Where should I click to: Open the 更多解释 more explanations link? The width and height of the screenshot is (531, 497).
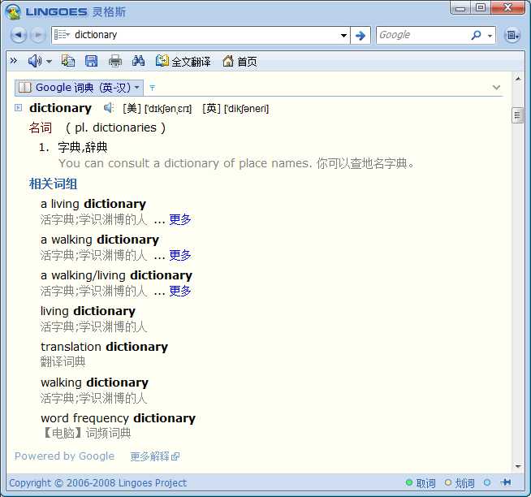coord(154,456)
